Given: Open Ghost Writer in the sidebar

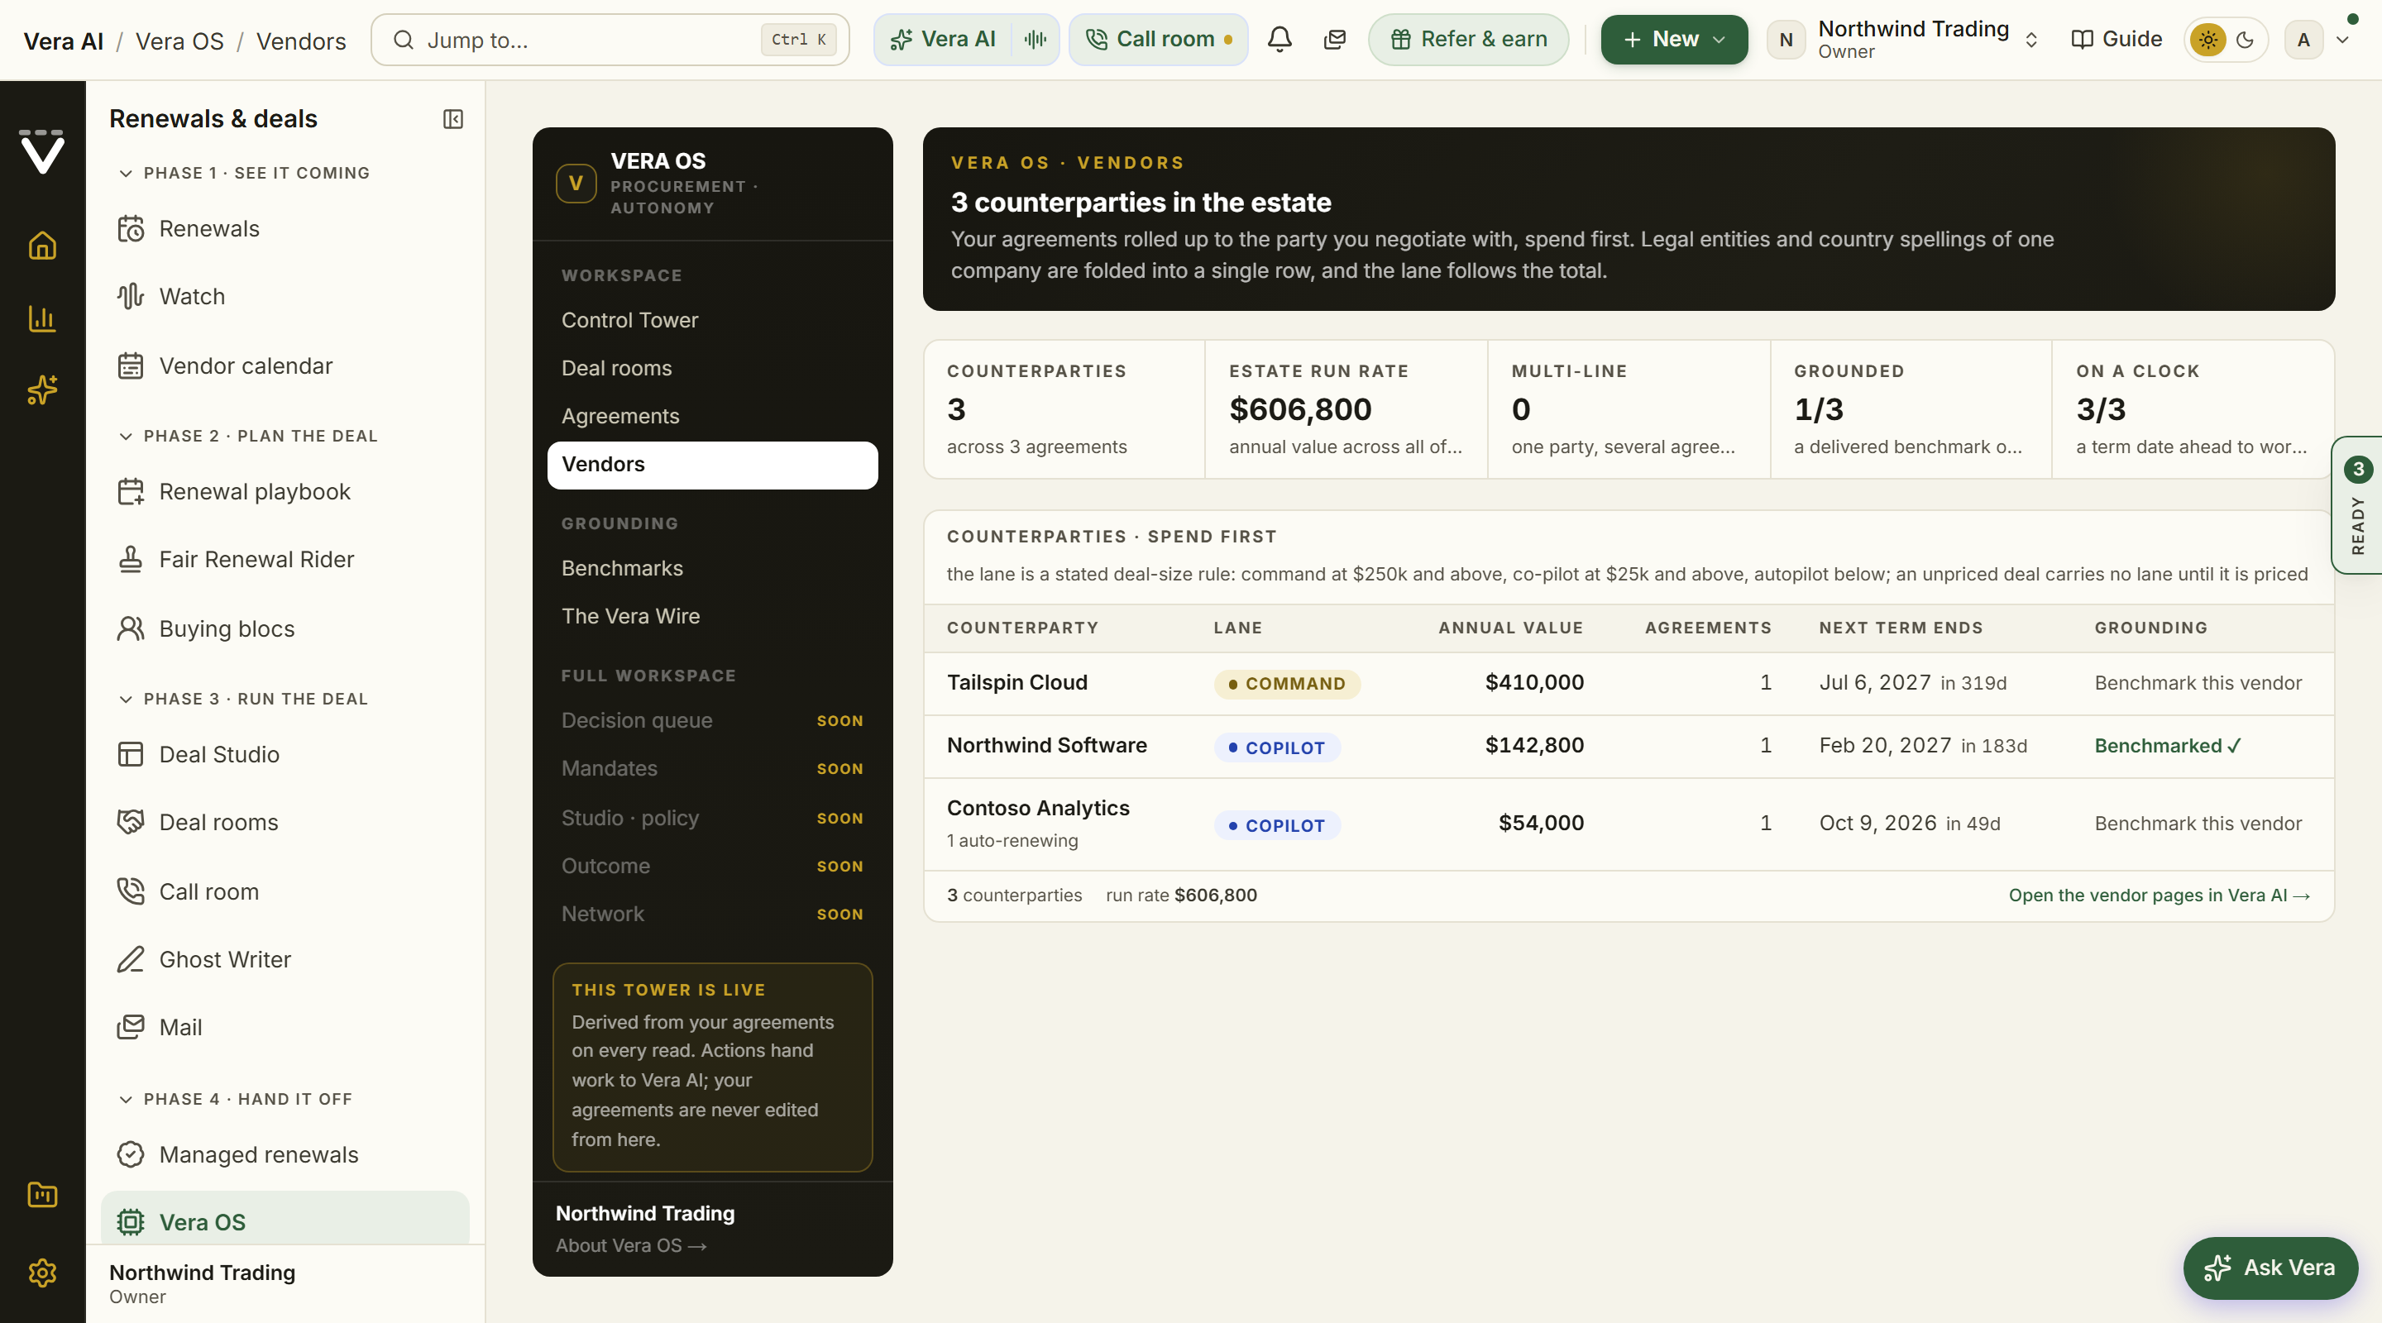Looking at the screenshot, I should [x=285, y=960].
